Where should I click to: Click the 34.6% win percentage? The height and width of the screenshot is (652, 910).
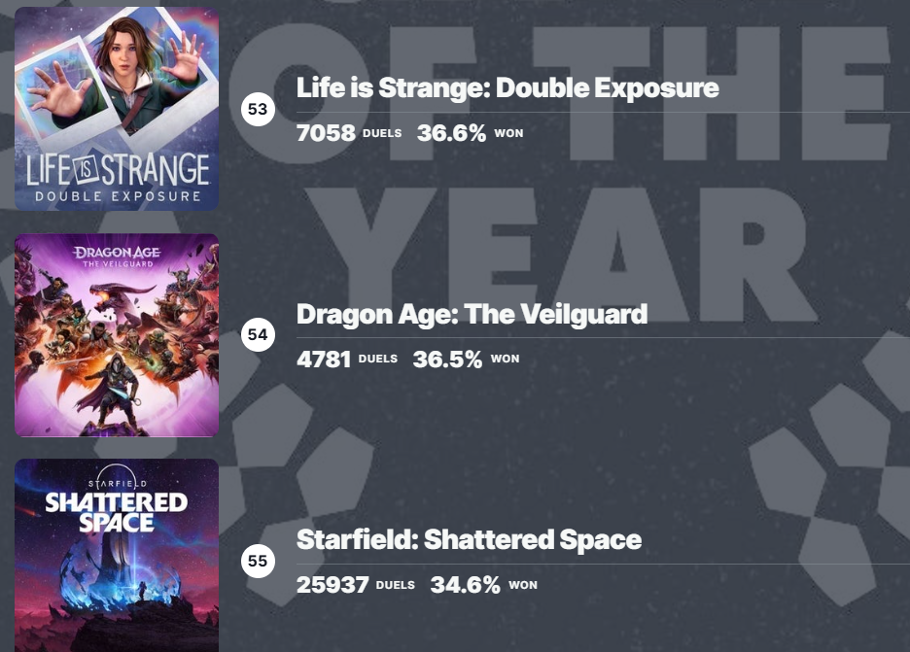point(465,585)
